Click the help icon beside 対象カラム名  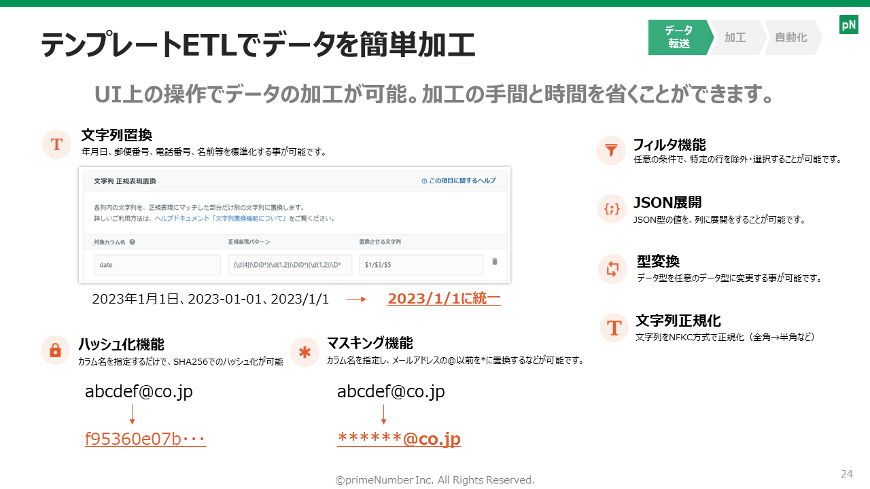133,242
